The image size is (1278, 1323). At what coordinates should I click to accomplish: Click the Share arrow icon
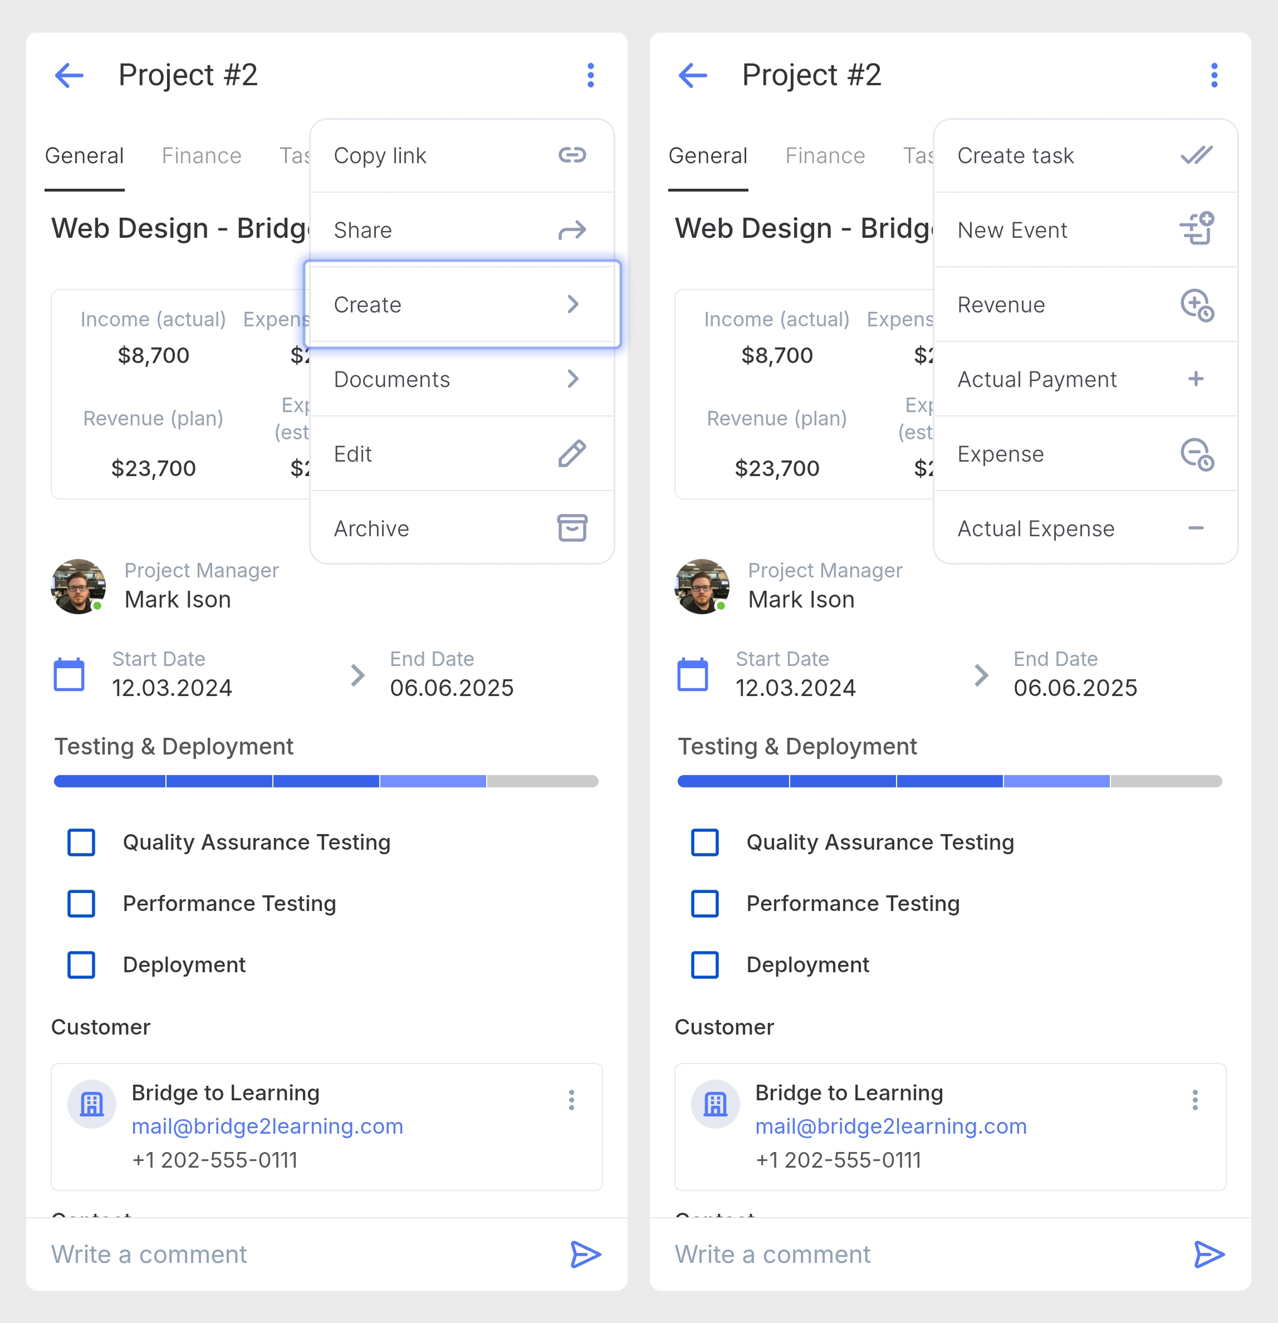(572, 230)
